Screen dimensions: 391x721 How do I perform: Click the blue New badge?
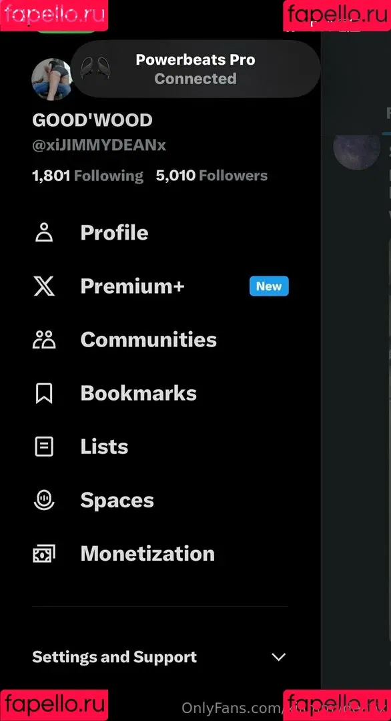[x=269, y=286]
